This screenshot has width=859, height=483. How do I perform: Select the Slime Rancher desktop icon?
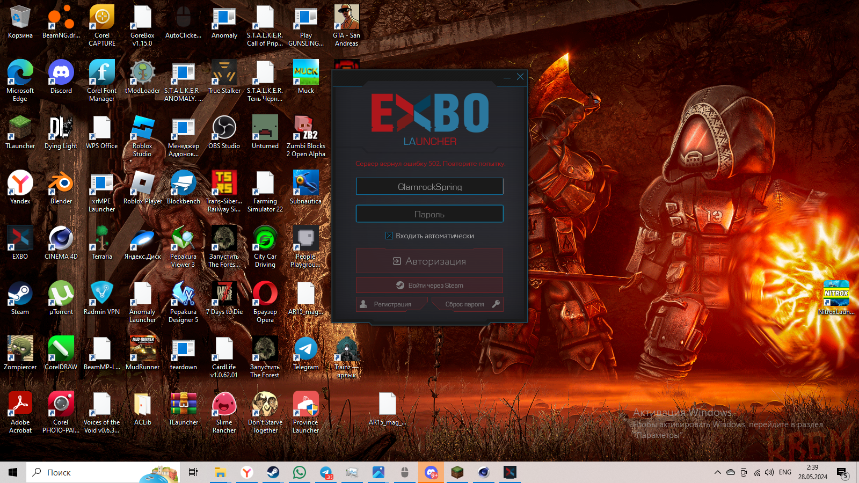(224, 412)
